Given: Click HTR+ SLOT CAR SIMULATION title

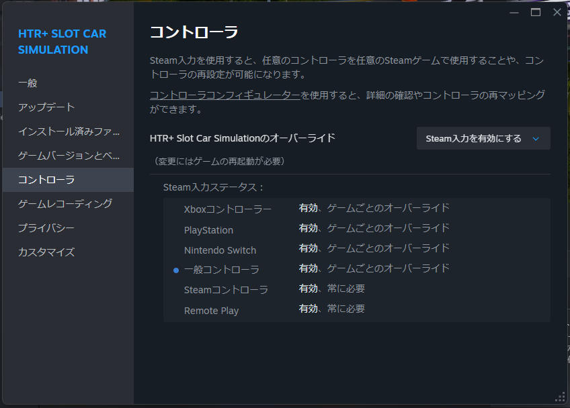Looking at the screenshot, I should tap(62, 42).
